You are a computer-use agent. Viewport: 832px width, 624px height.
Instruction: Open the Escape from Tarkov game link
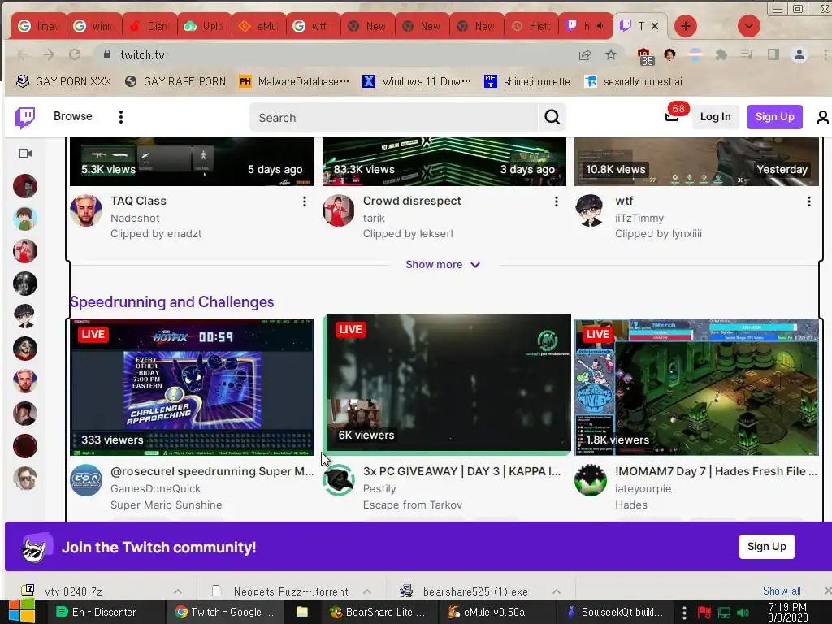412,505
